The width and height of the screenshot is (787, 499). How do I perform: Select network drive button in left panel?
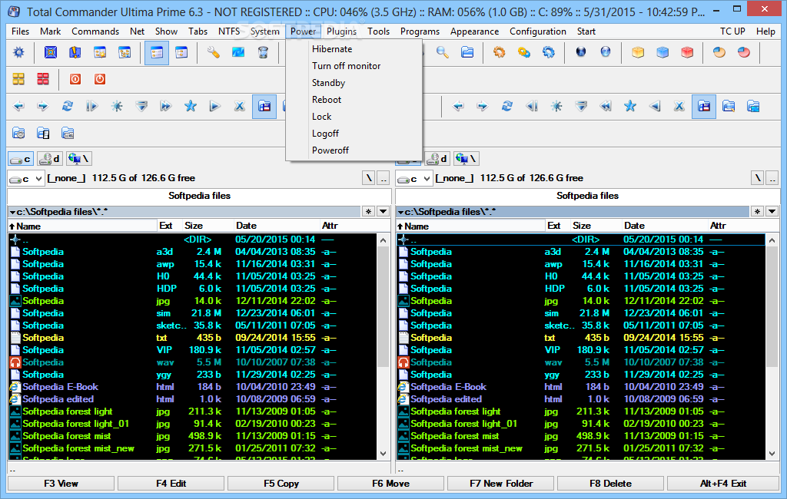[x=79, y=159]
